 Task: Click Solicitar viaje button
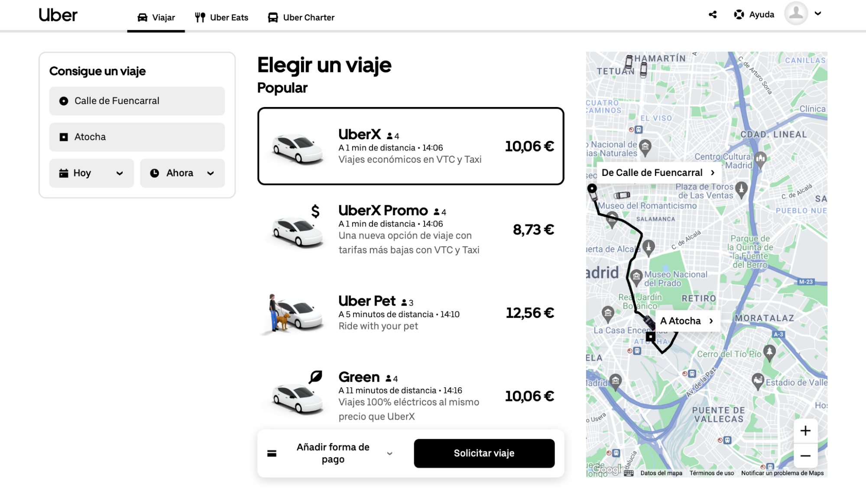(x=484, y=453)
